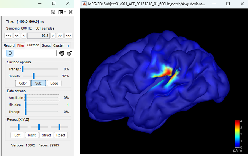The image size is (248, 156).
Task: Toggle the surface Edge display
Action: tap(54, 83)
